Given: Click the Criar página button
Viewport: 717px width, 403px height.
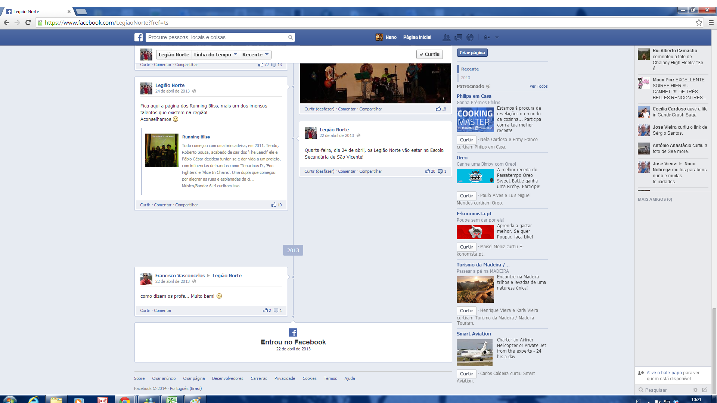Looking at the screenshot, I should coord(472,53).
